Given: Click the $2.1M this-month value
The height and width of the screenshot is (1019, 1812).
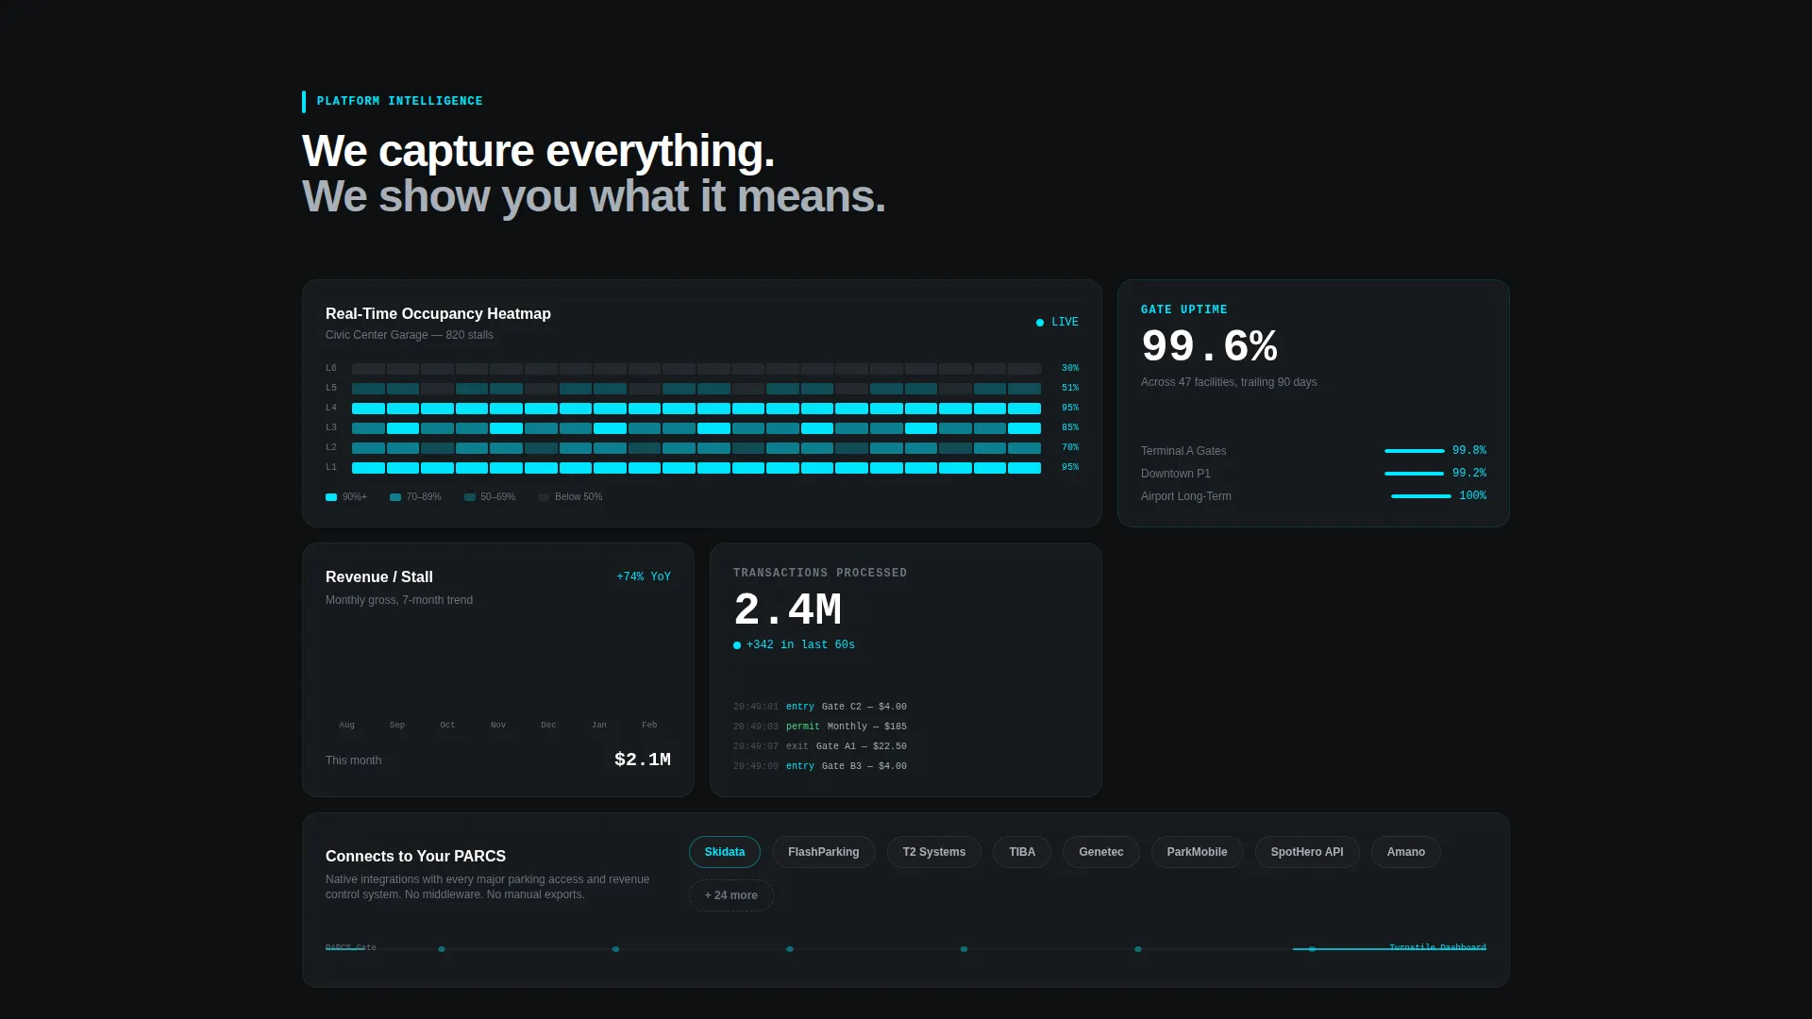Looking at the screenshot, I should 642,760.
